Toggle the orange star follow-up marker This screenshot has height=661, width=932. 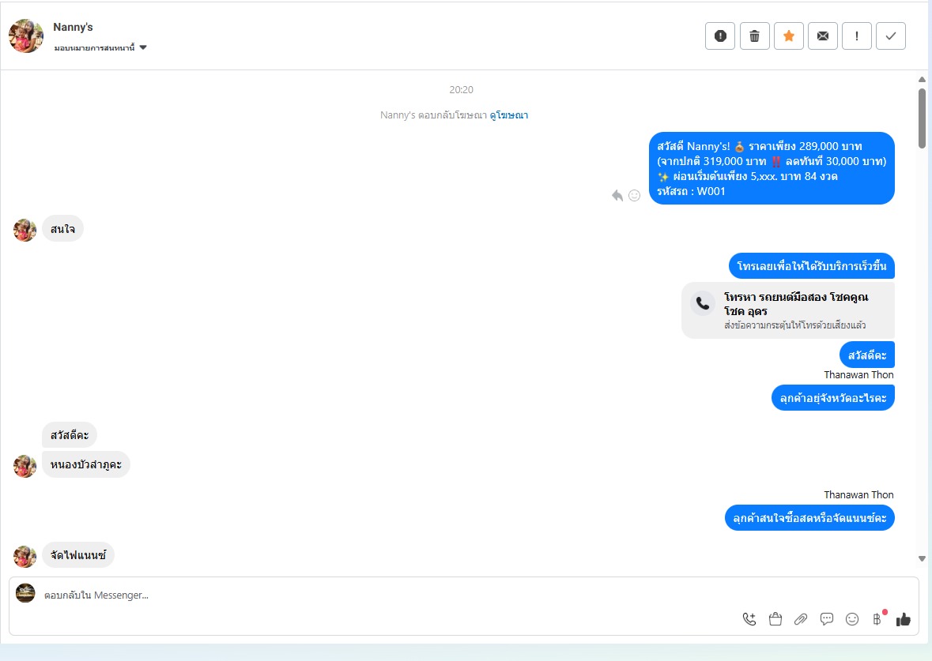789,36
